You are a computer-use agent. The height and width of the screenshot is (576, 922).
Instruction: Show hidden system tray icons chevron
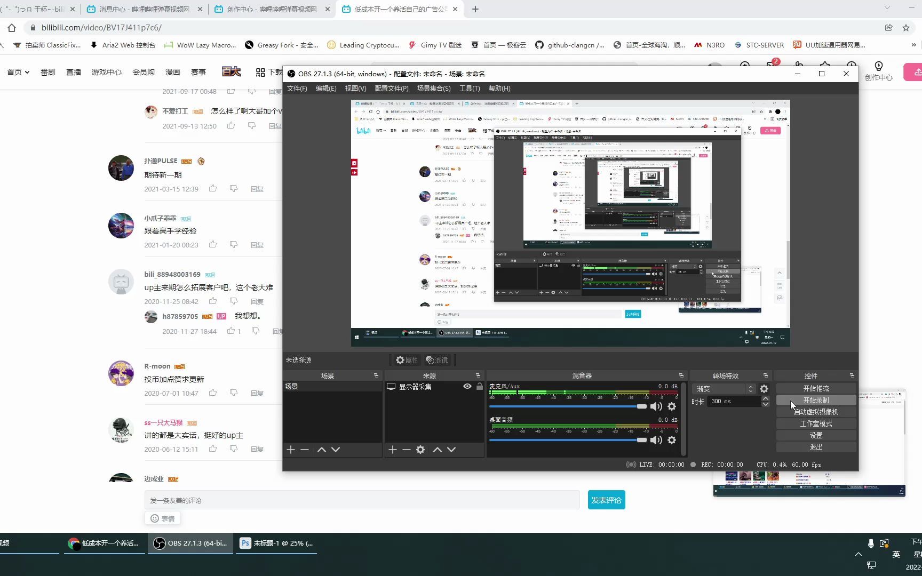[858, 554]
